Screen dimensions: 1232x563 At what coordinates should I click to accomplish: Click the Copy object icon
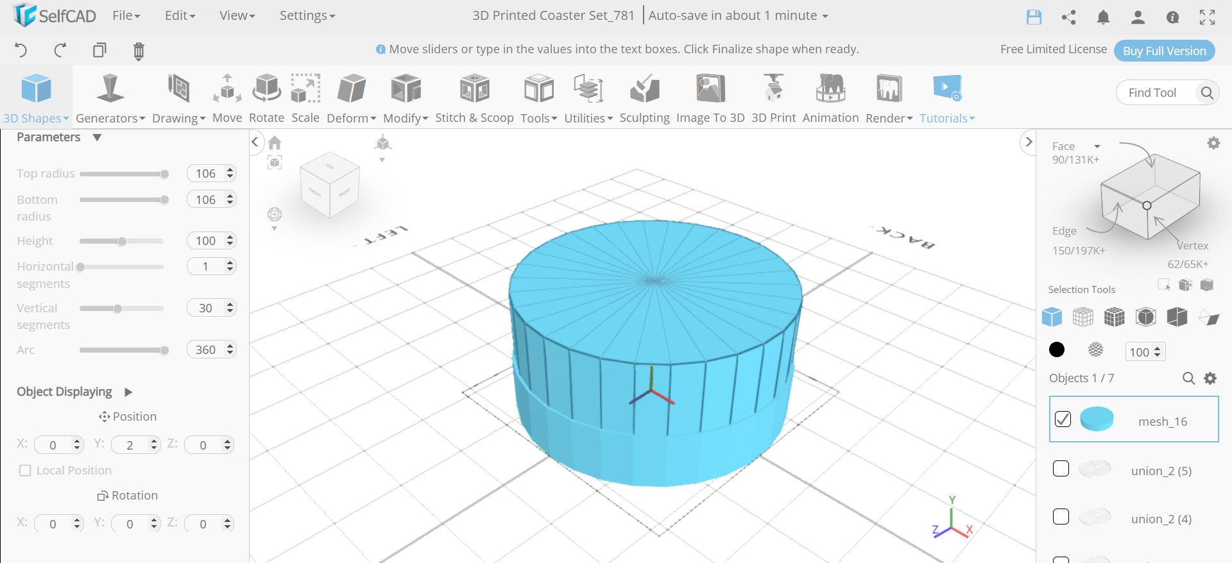click(x=99, y=50)
